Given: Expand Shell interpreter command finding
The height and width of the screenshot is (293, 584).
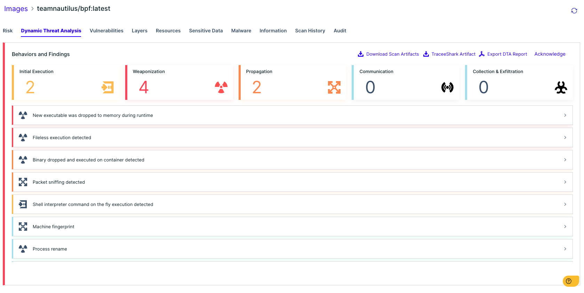Looking at the screenshot, I should pyautogui.click(x=565, y=204).
